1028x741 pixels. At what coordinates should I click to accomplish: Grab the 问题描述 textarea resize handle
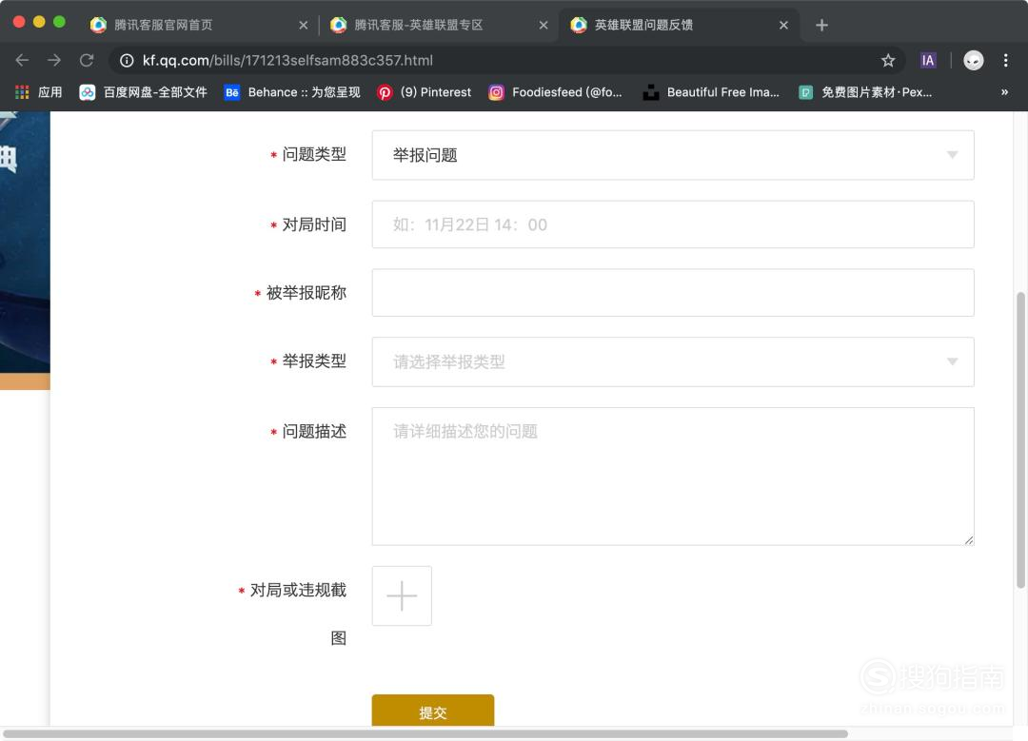point(969,540)
